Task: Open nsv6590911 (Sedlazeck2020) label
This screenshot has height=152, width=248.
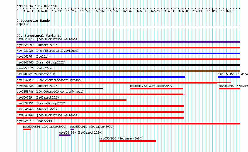Action: coord(92,127)
